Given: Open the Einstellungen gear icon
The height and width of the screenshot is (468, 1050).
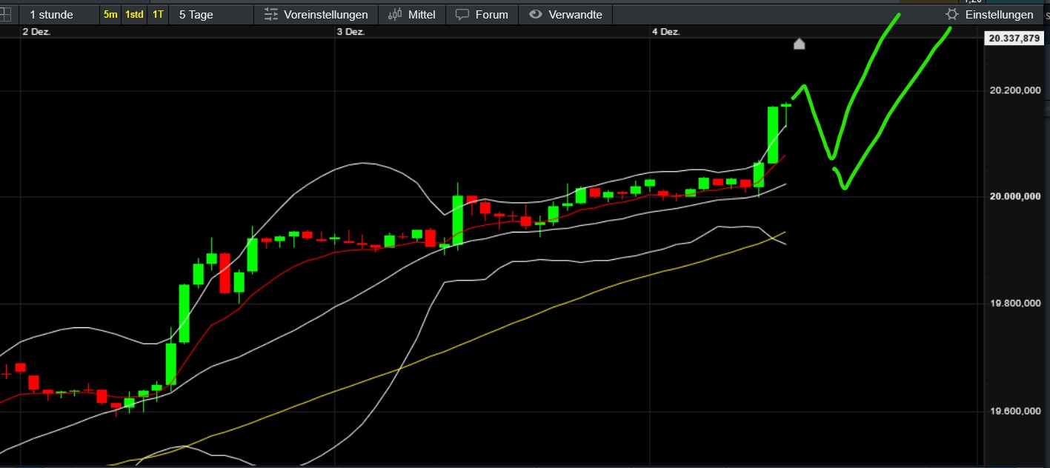Looking at the screenshot, I should click(951, 14).
